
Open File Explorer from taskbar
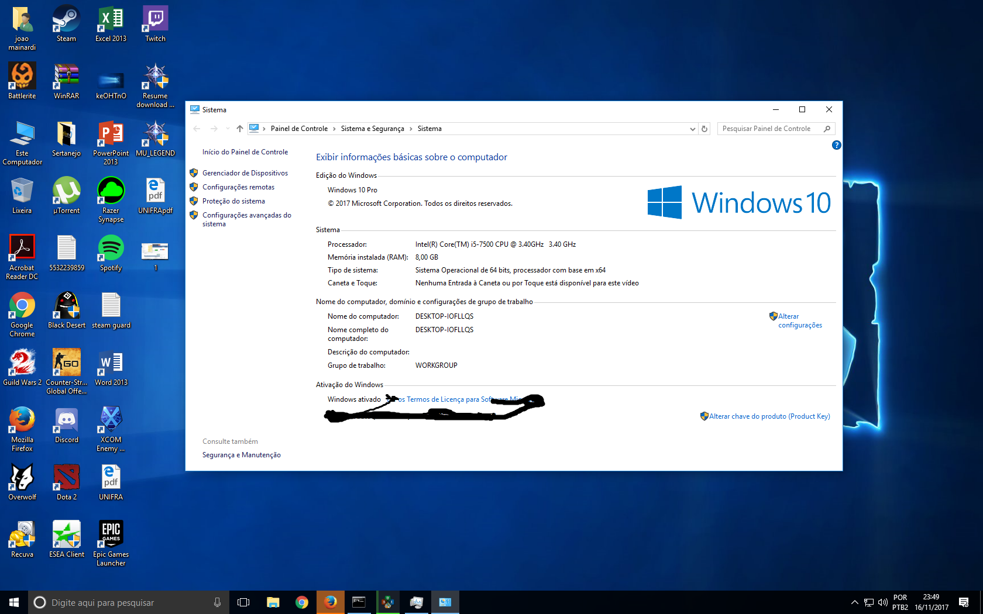(273, 602)
